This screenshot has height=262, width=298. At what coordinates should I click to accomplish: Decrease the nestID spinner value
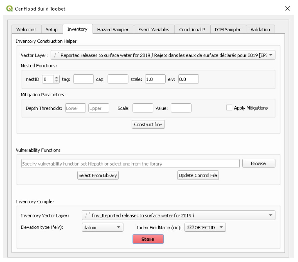point(56,81)
